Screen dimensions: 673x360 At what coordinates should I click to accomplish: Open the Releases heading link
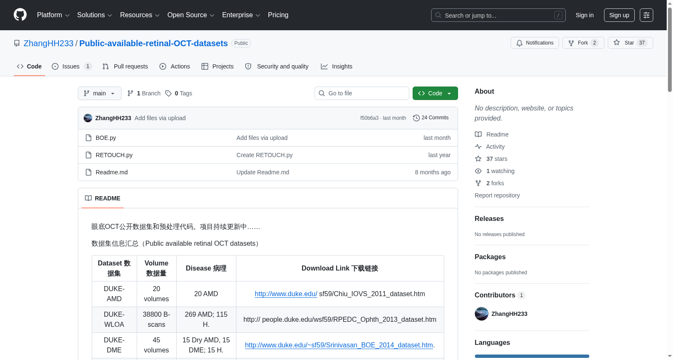click(x=489, y=218)
